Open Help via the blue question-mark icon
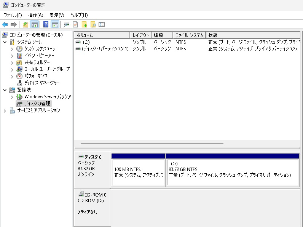Viewport: 303px width, 227px height. pos(46,25)
